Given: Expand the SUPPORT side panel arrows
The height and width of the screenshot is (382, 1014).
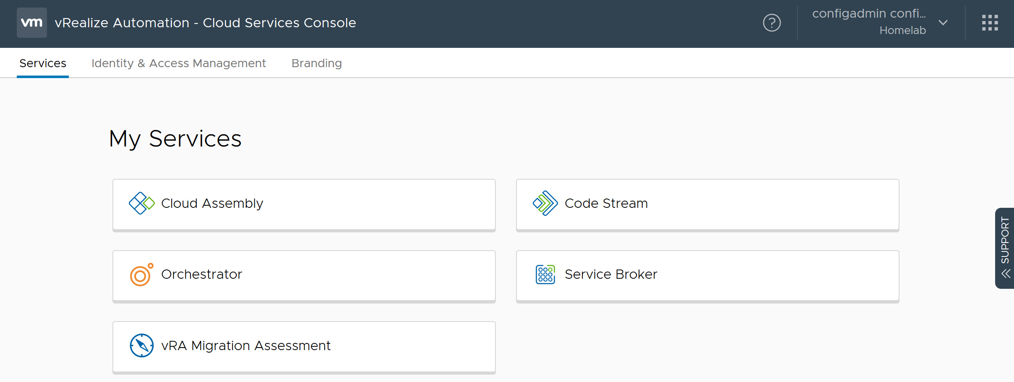Looking at the screenshot, I should click(1006, 274).
